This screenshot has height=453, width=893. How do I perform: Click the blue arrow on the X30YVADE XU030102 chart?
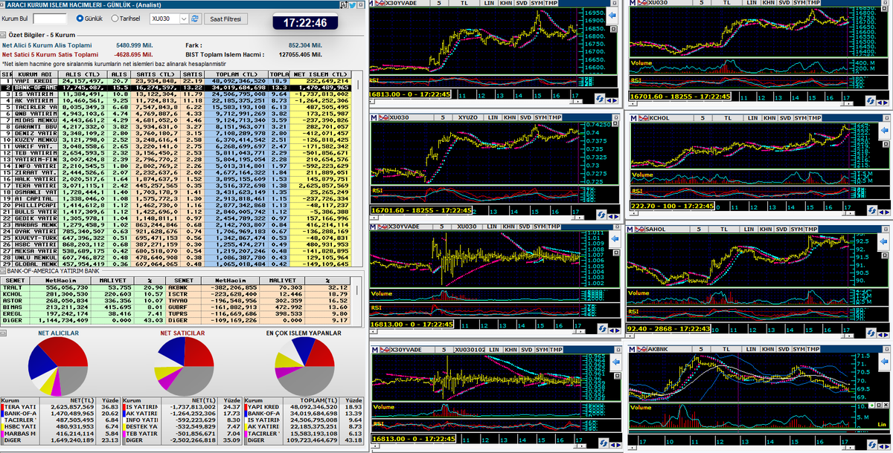click(x=616, y=362)
